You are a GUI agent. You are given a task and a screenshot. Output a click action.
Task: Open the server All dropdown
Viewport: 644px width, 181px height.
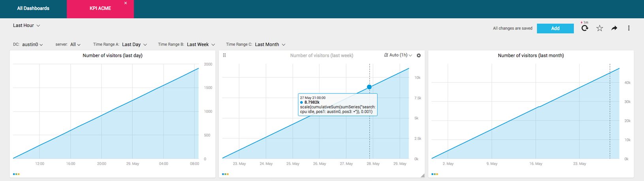point(75,45)
